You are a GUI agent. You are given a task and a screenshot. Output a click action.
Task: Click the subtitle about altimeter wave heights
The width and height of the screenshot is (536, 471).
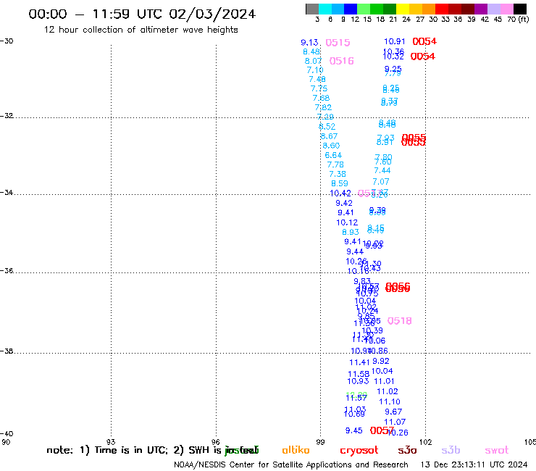pos(141,30)
